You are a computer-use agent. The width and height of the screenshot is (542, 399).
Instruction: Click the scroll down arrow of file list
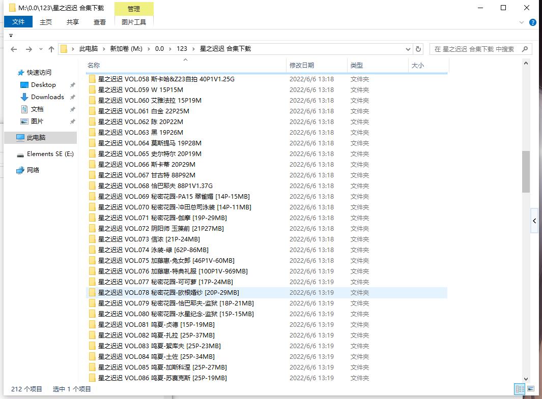pyautogui.click(x=526, y=379)
